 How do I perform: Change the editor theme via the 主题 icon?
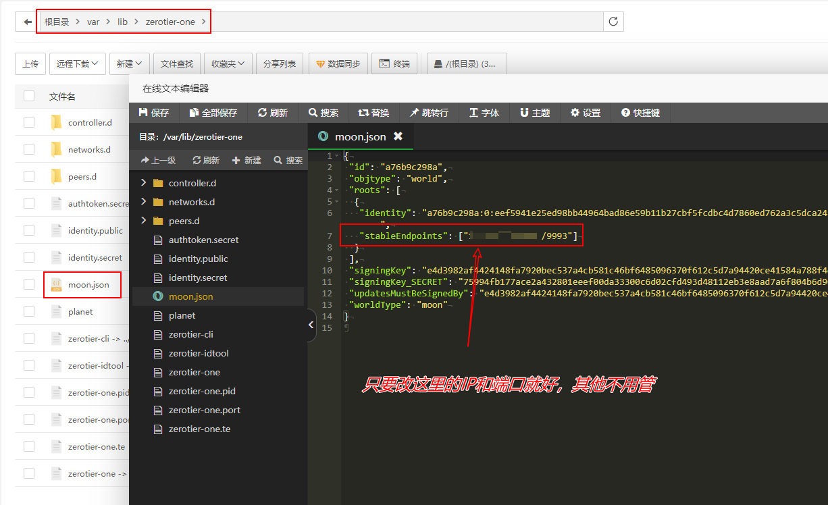coord(535,112)
